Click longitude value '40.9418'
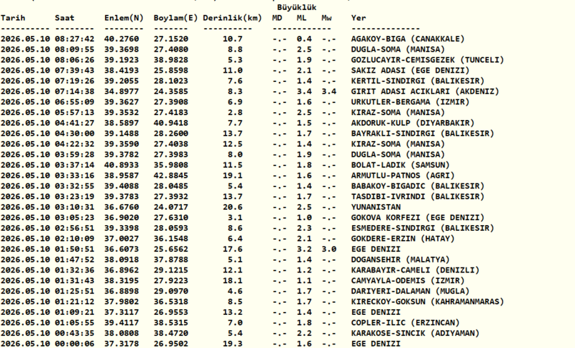 (x=170, y=123)
